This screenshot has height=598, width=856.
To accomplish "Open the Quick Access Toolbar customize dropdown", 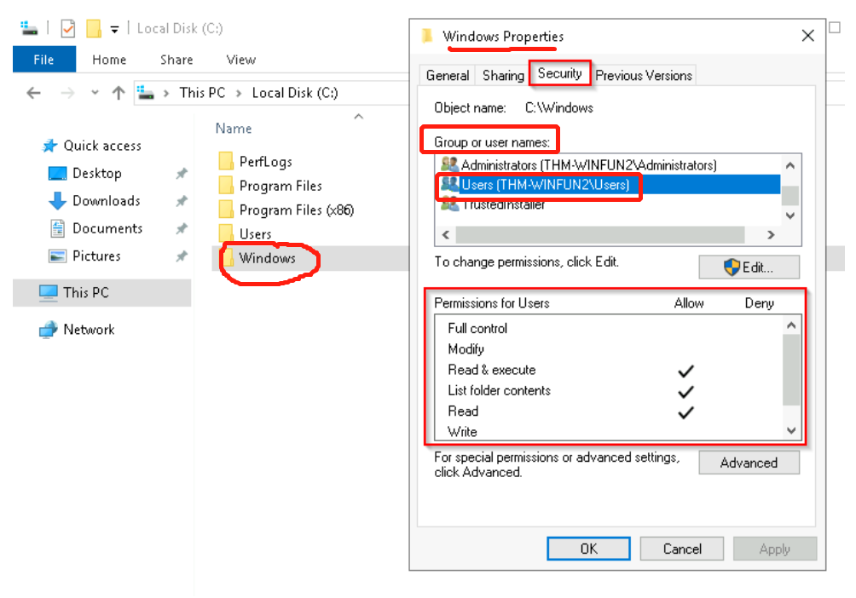I will click(x=114, y=30).
